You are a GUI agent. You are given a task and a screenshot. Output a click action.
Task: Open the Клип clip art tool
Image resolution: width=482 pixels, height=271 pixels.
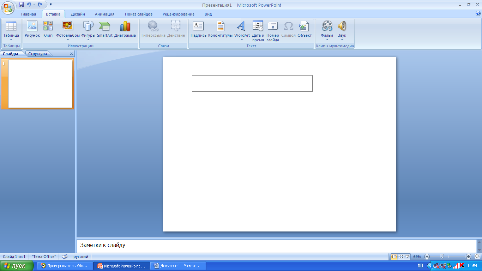pos(48,31)
